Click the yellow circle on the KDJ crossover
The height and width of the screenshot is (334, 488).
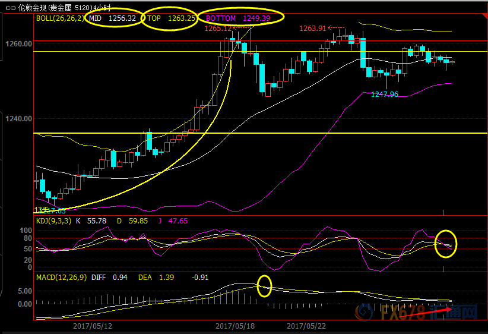tap(445, 243)
